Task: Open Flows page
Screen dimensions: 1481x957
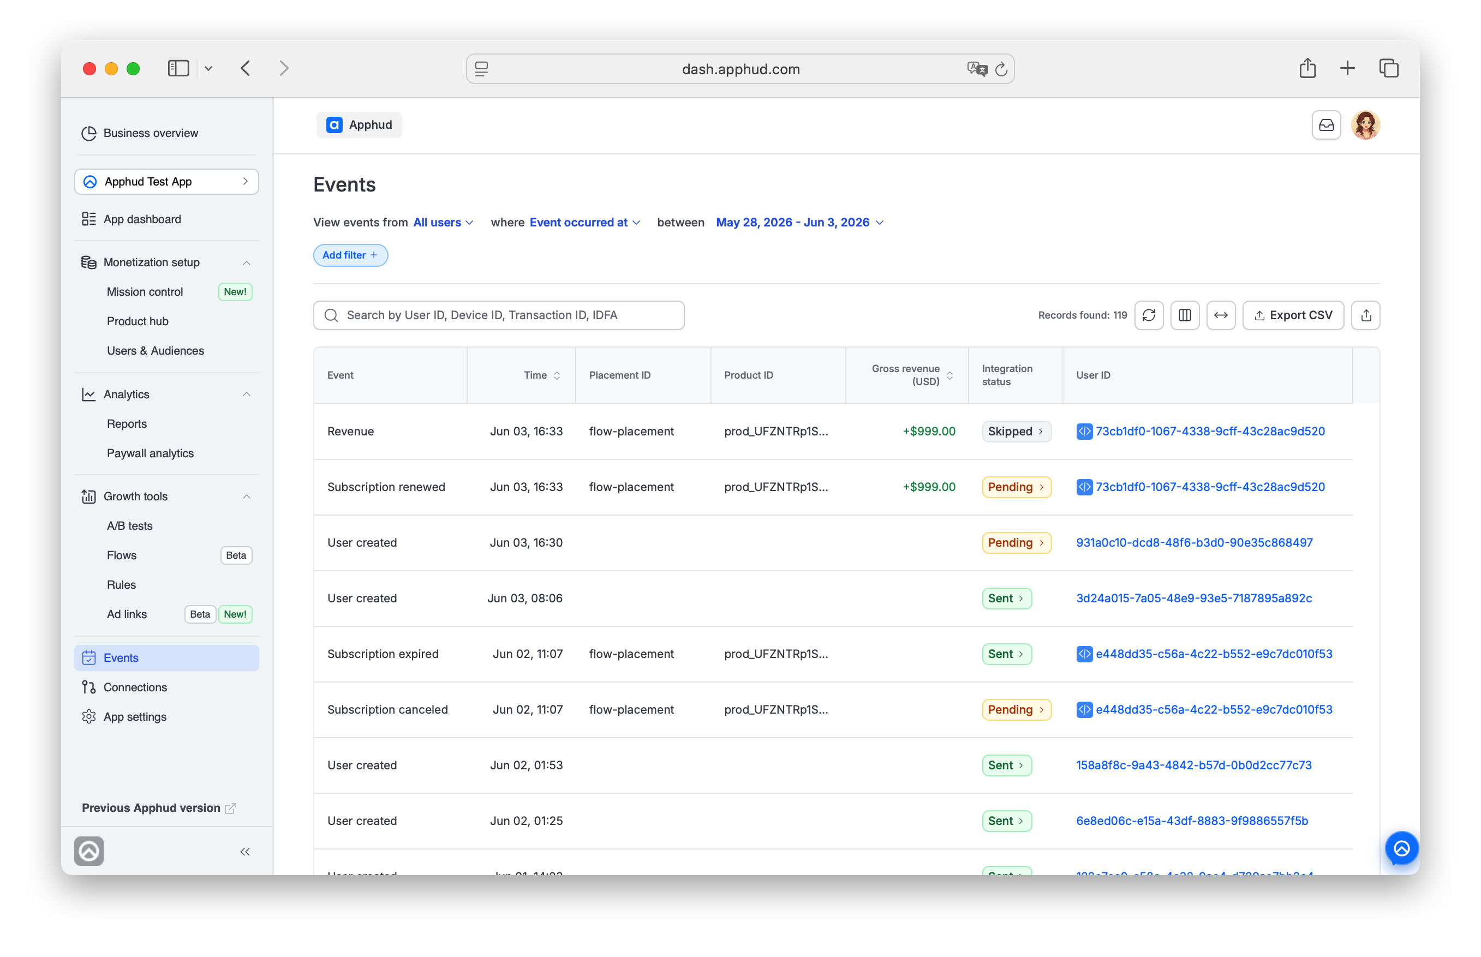Action: tap(121, 555)
